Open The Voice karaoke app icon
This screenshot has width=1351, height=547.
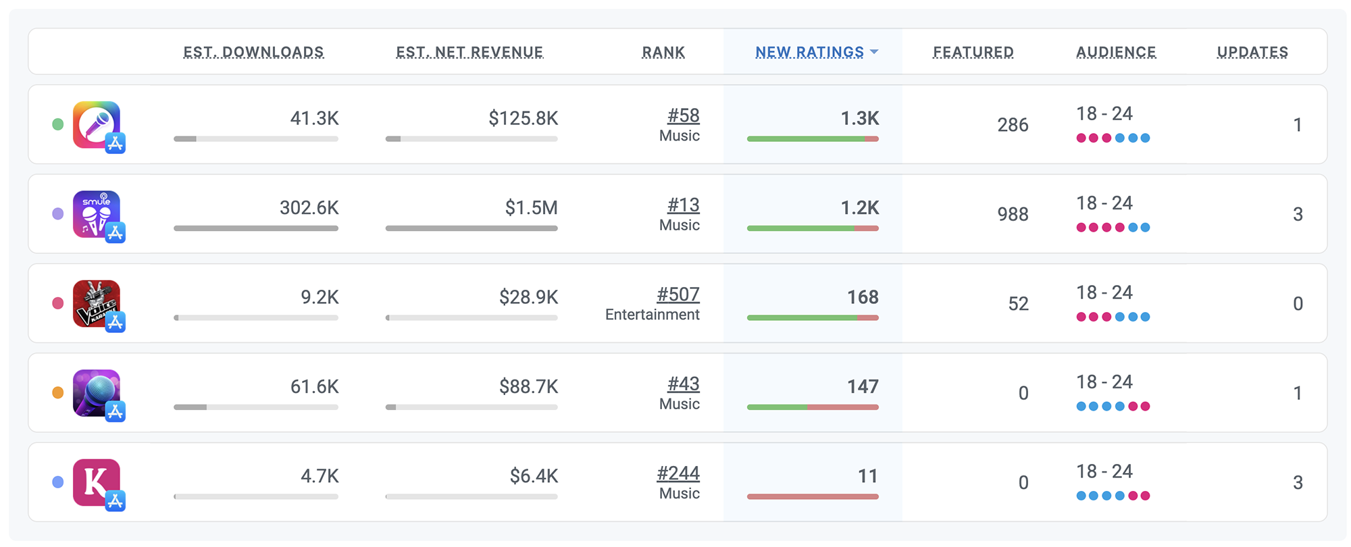point(97,304)
